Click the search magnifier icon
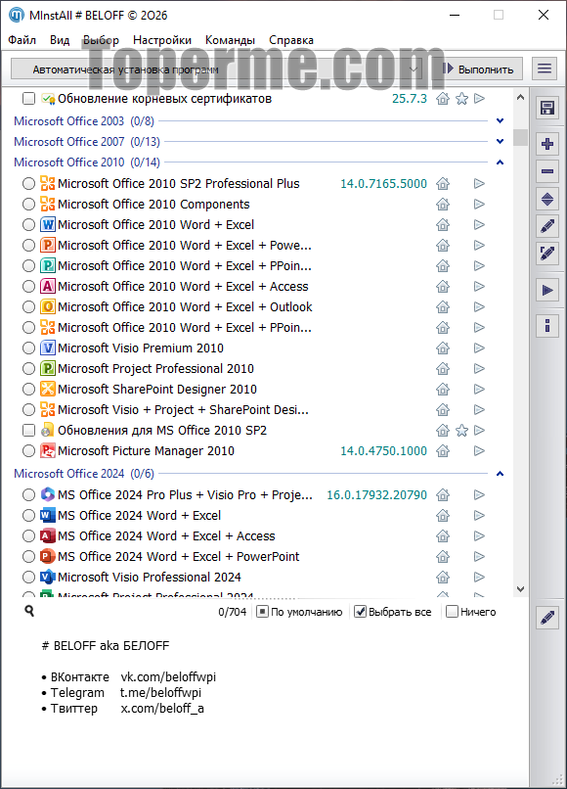Viewport: 567px width, 789px height. coord(29,611)
